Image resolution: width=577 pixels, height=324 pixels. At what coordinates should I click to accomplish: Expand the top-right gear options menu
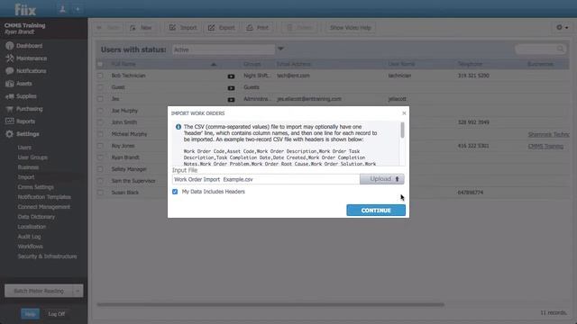coord(562,28)
